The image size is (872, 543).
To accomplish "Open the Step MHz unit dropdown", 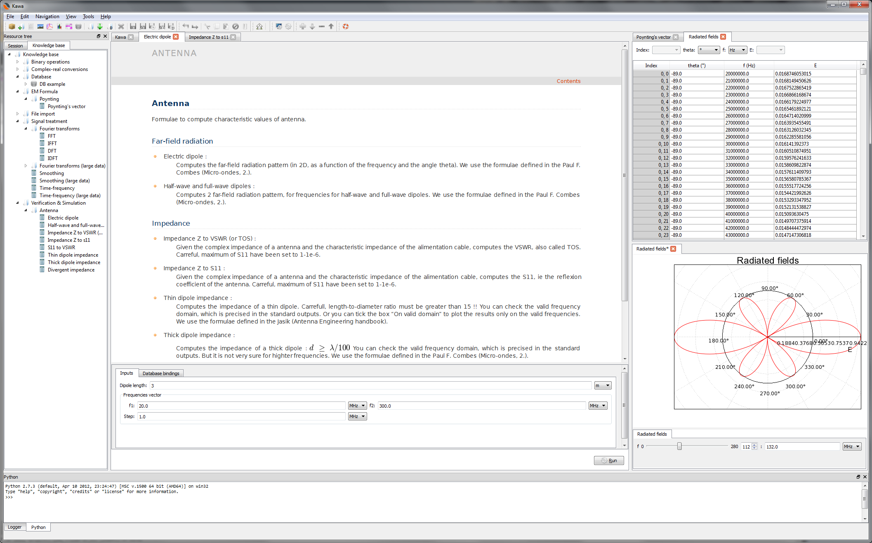I will pyautogui.click(x=357, y=416).
